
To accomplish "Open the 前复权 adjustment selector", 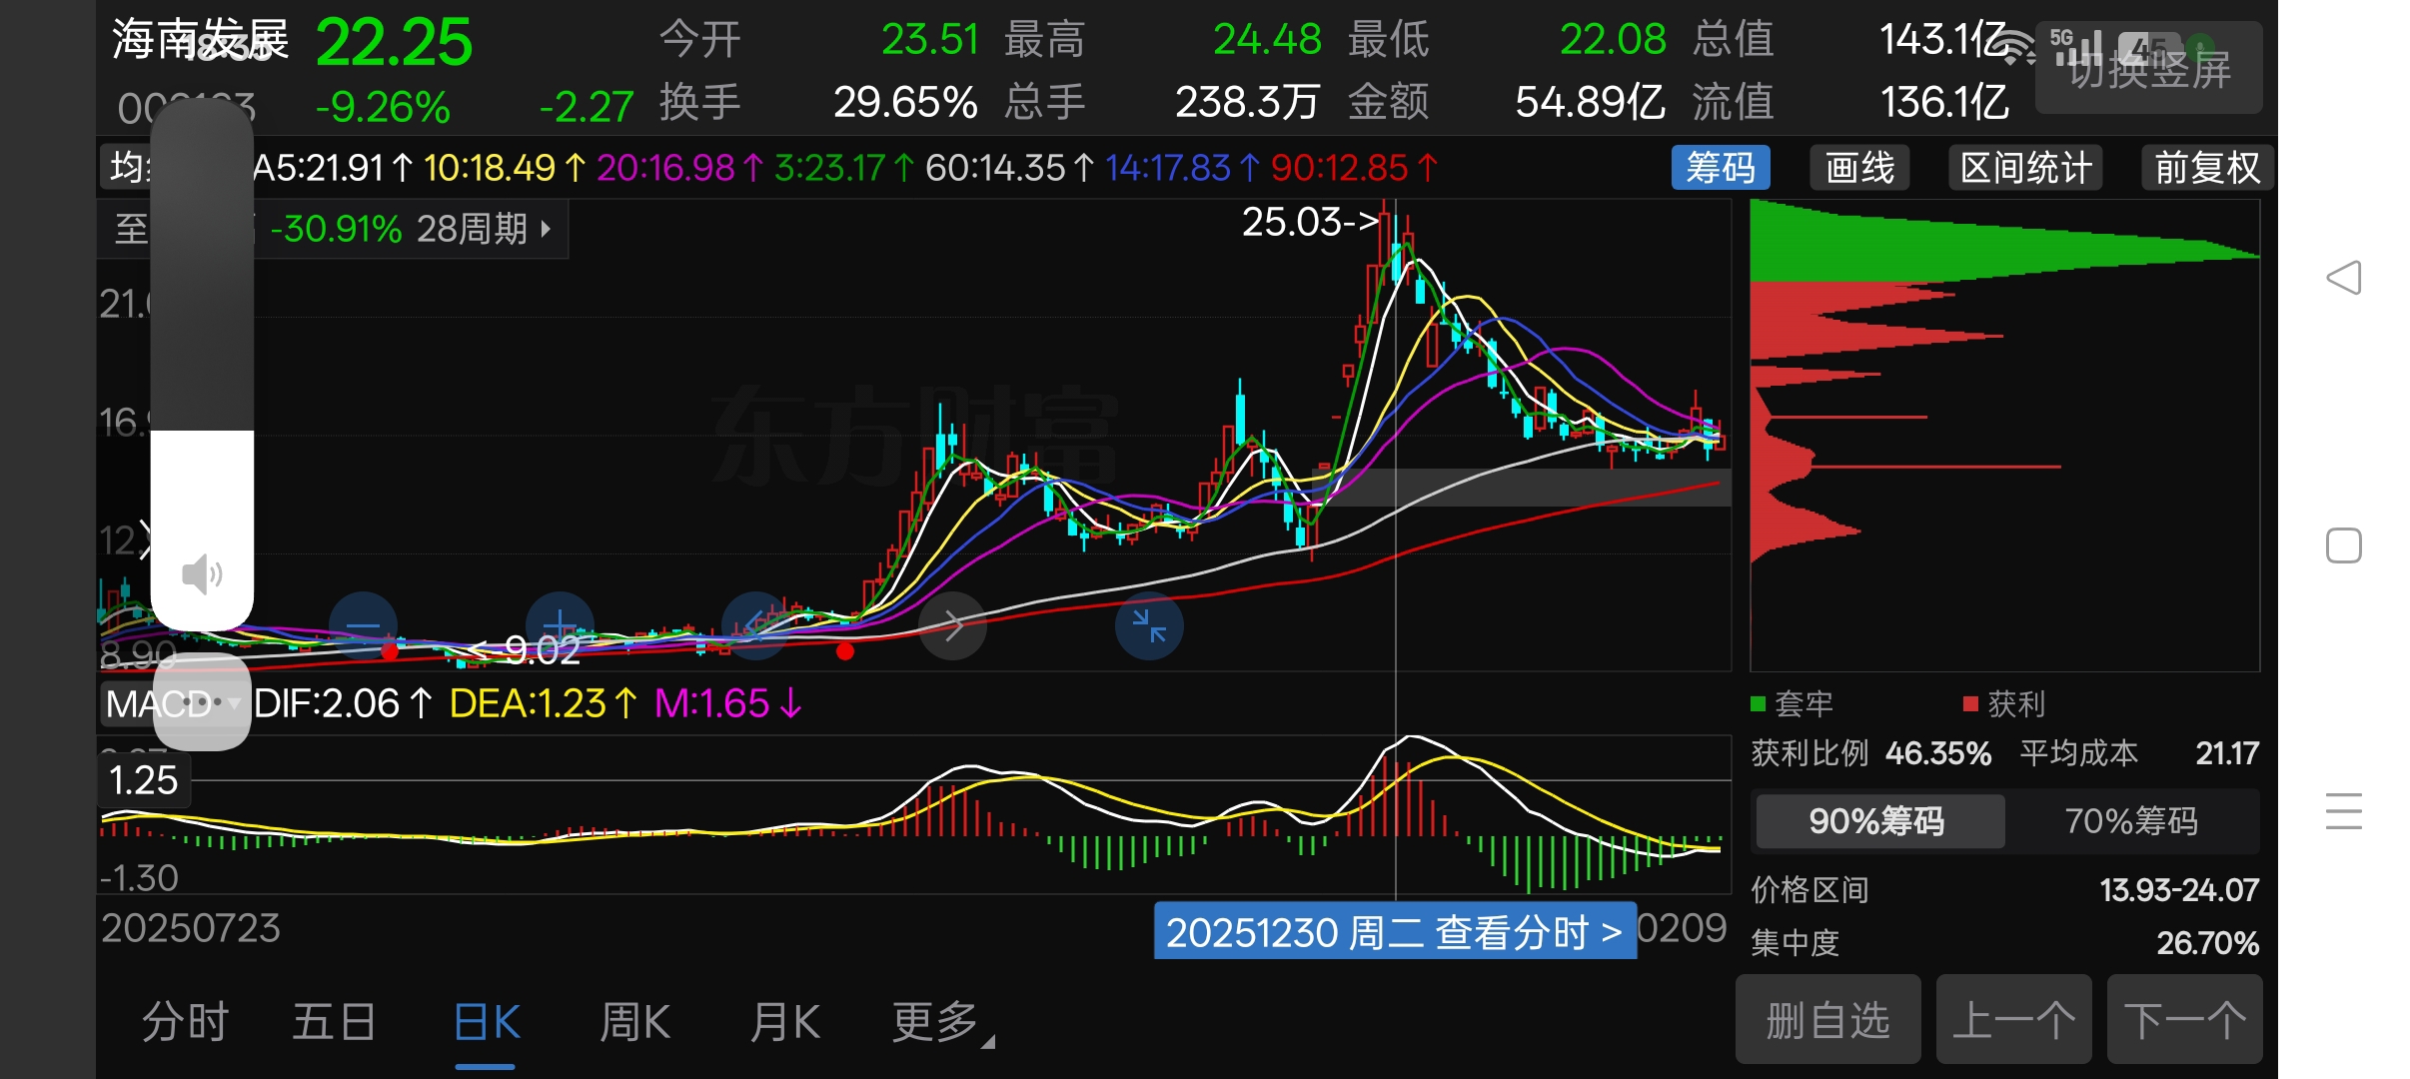I will tap(2206, 167).
